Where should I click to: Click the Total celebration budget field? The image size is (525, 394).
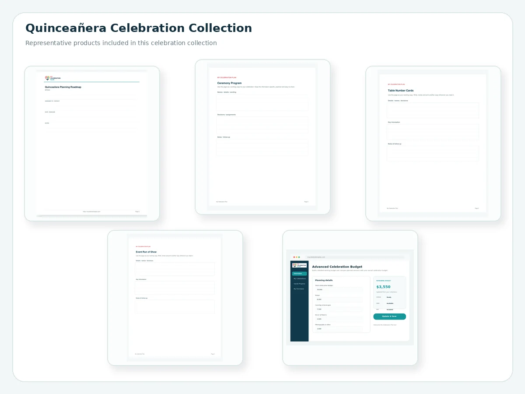point(339,290)
